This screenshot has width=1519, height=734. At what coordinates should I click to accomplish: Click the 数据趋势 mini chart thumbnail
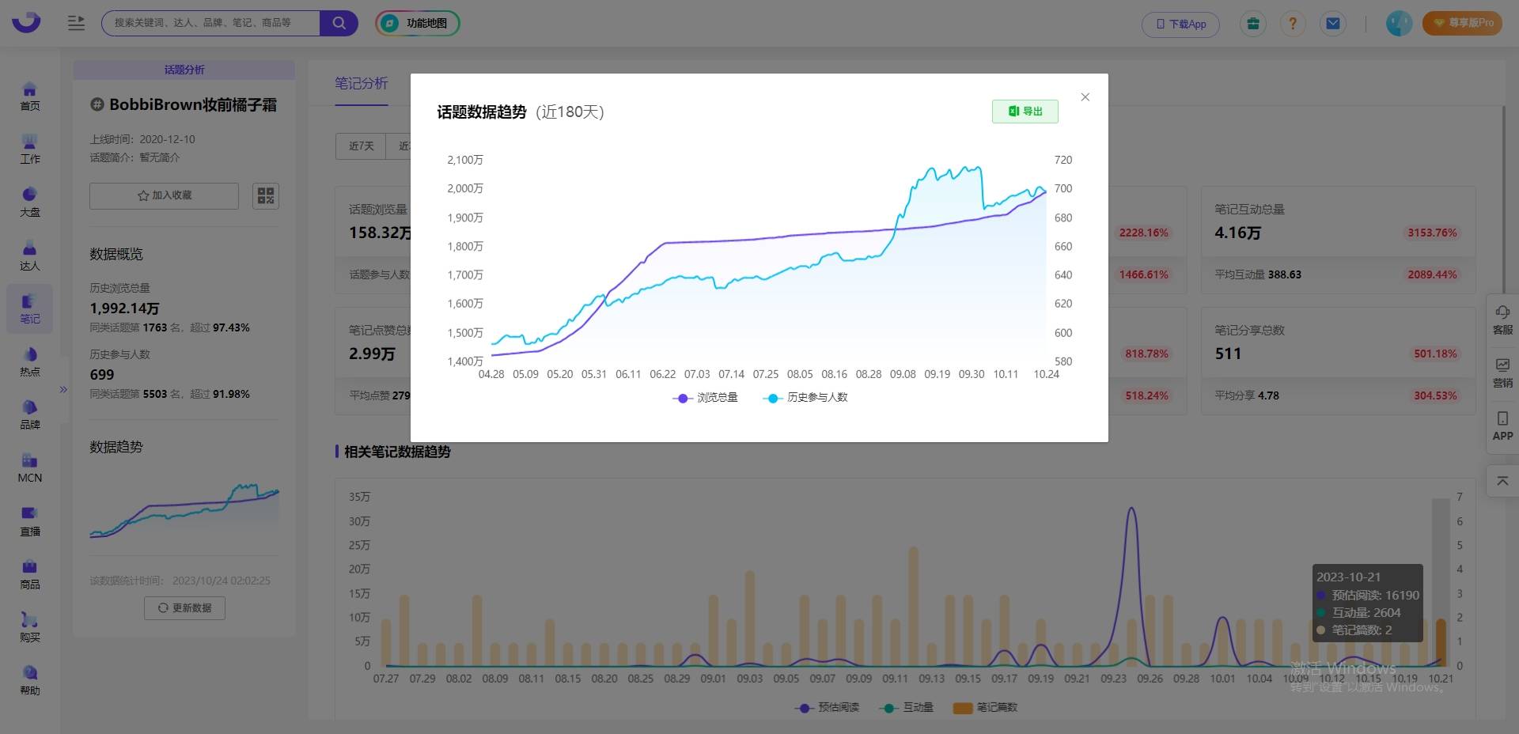pos(184,510)
